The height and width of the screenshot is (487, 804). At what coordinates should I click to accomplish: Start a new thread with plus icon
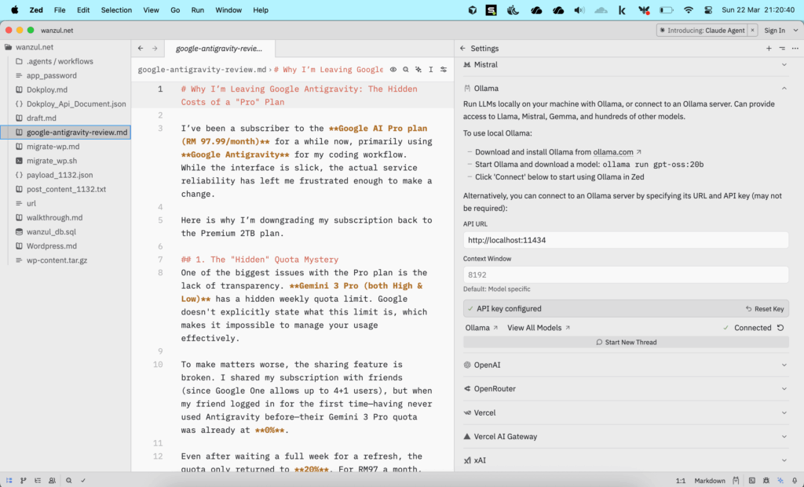pos(769,49)
